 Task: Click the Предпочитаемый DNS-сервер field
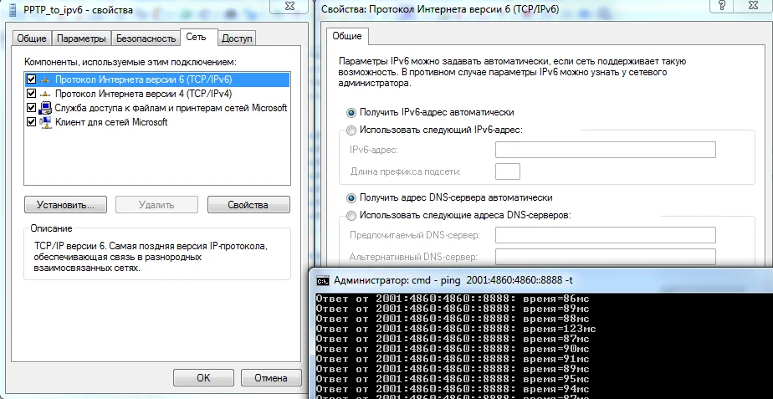click(606, 235)
